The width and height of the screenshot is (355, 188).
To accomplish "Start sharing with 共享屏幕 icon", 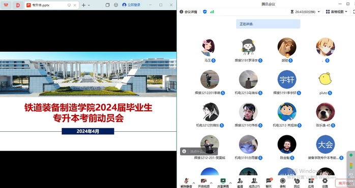I will point(223,183).
